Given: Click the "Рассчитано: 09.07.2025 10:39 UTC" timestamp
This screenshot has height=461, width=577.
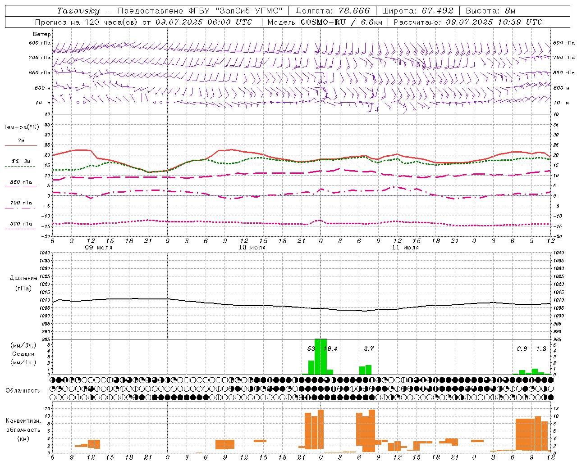Looking at the screenshot, I should tap(468, 22).
